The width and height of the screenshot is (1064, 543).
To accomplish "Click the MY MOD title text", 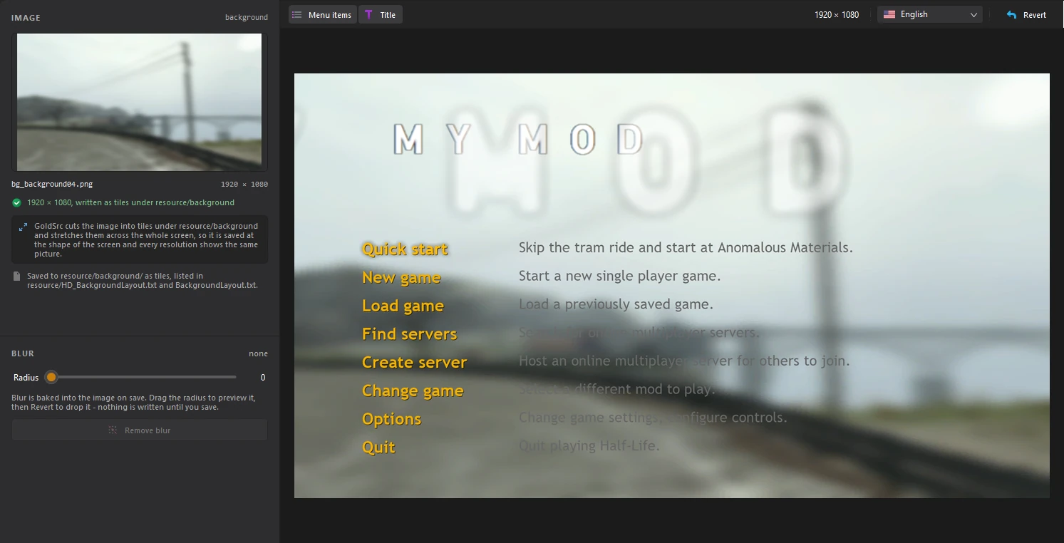I will tap(519, 140).
